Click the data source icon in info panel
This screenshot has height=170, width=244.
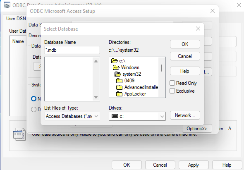(19, 134)
